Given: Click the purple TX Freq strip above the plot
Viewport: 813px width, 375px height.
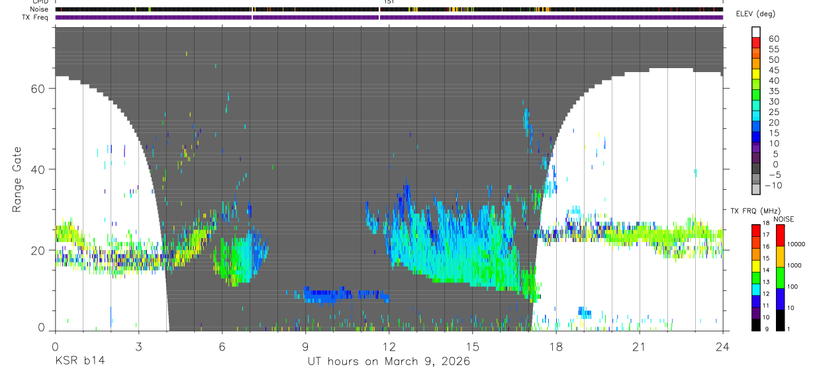Looking at the screenshot, I should 389,17.
